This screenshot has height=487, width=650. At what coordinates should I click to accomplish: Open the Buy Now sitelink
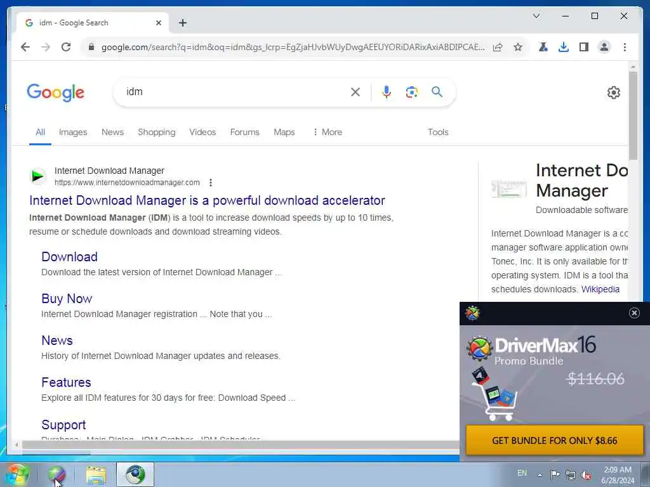[66, 299]
